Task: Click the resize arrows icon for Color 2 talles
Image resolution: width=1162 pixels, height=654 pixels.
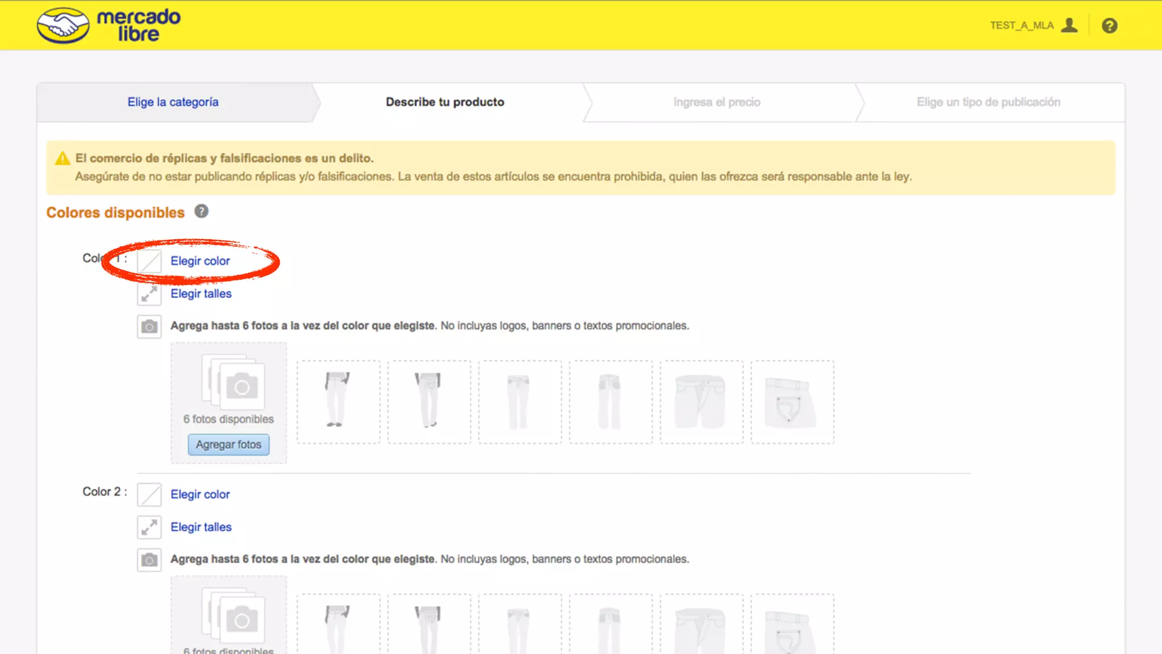Action: coord(149,527)
